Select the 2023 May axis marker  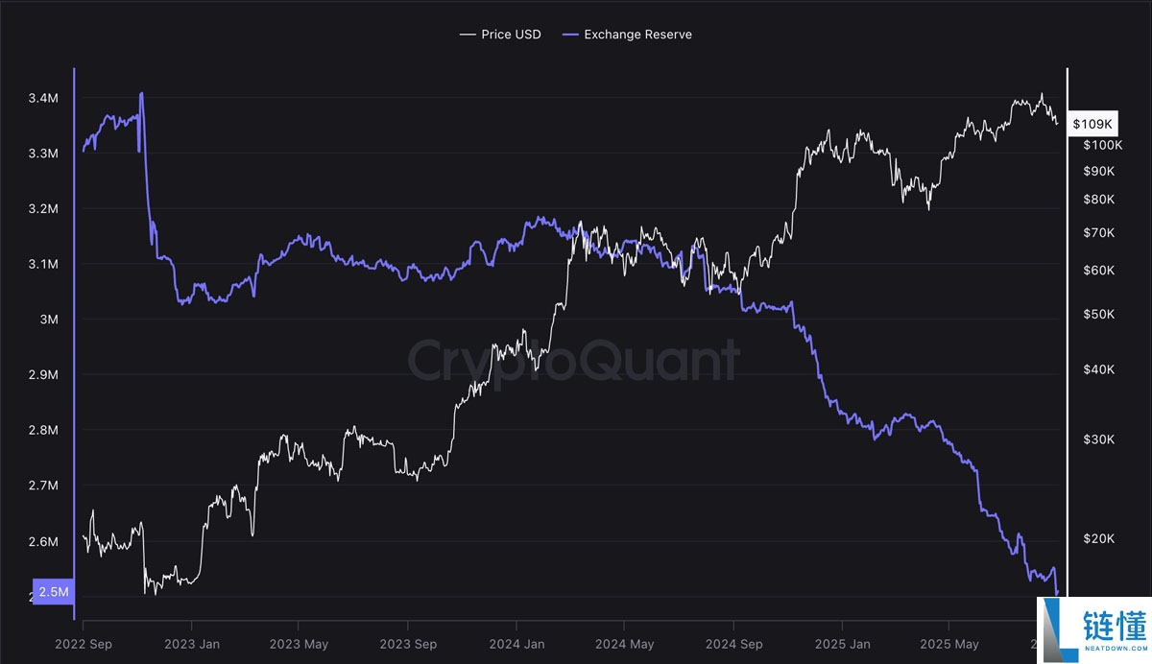(299, 644)
